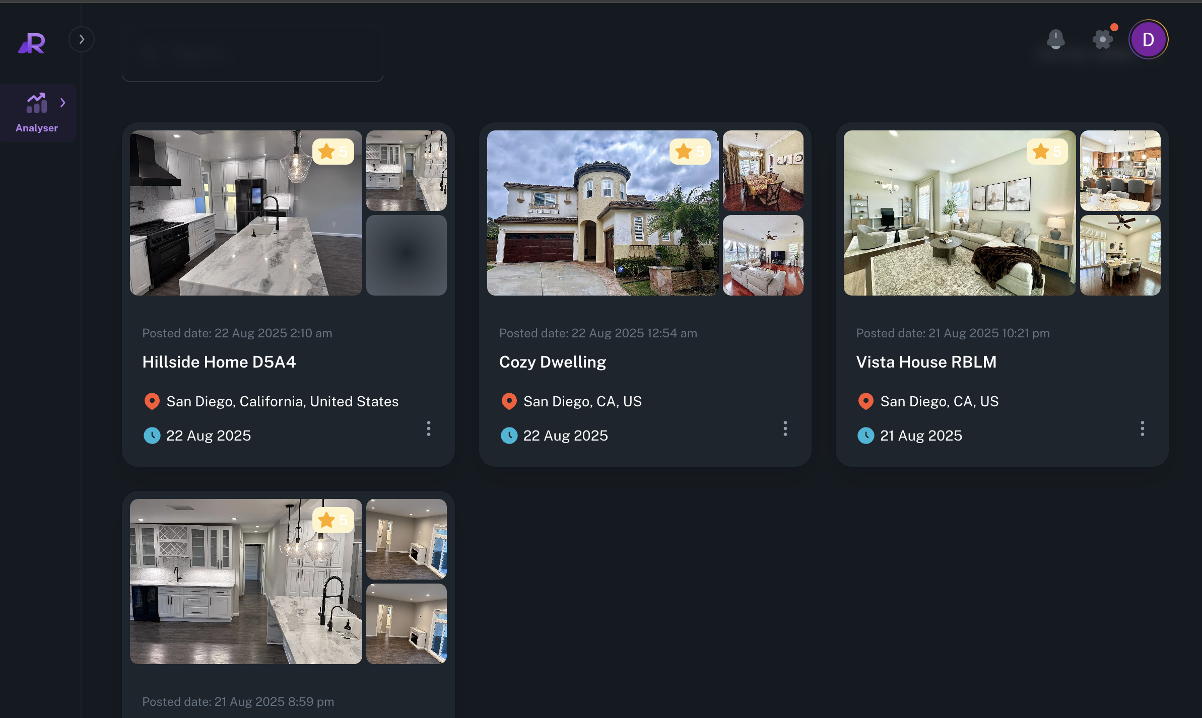The width and height of the screenshot is (1202, 718).
Task: Open the kebab options on Hillside Home card
Action: point(429,428)
